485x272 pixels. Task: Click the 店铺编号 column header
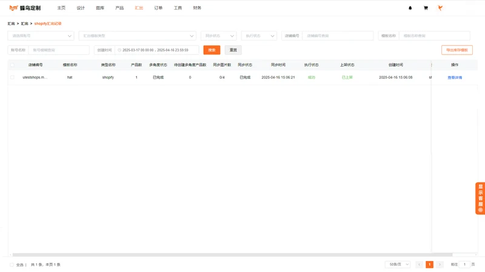tap(36, 65)
